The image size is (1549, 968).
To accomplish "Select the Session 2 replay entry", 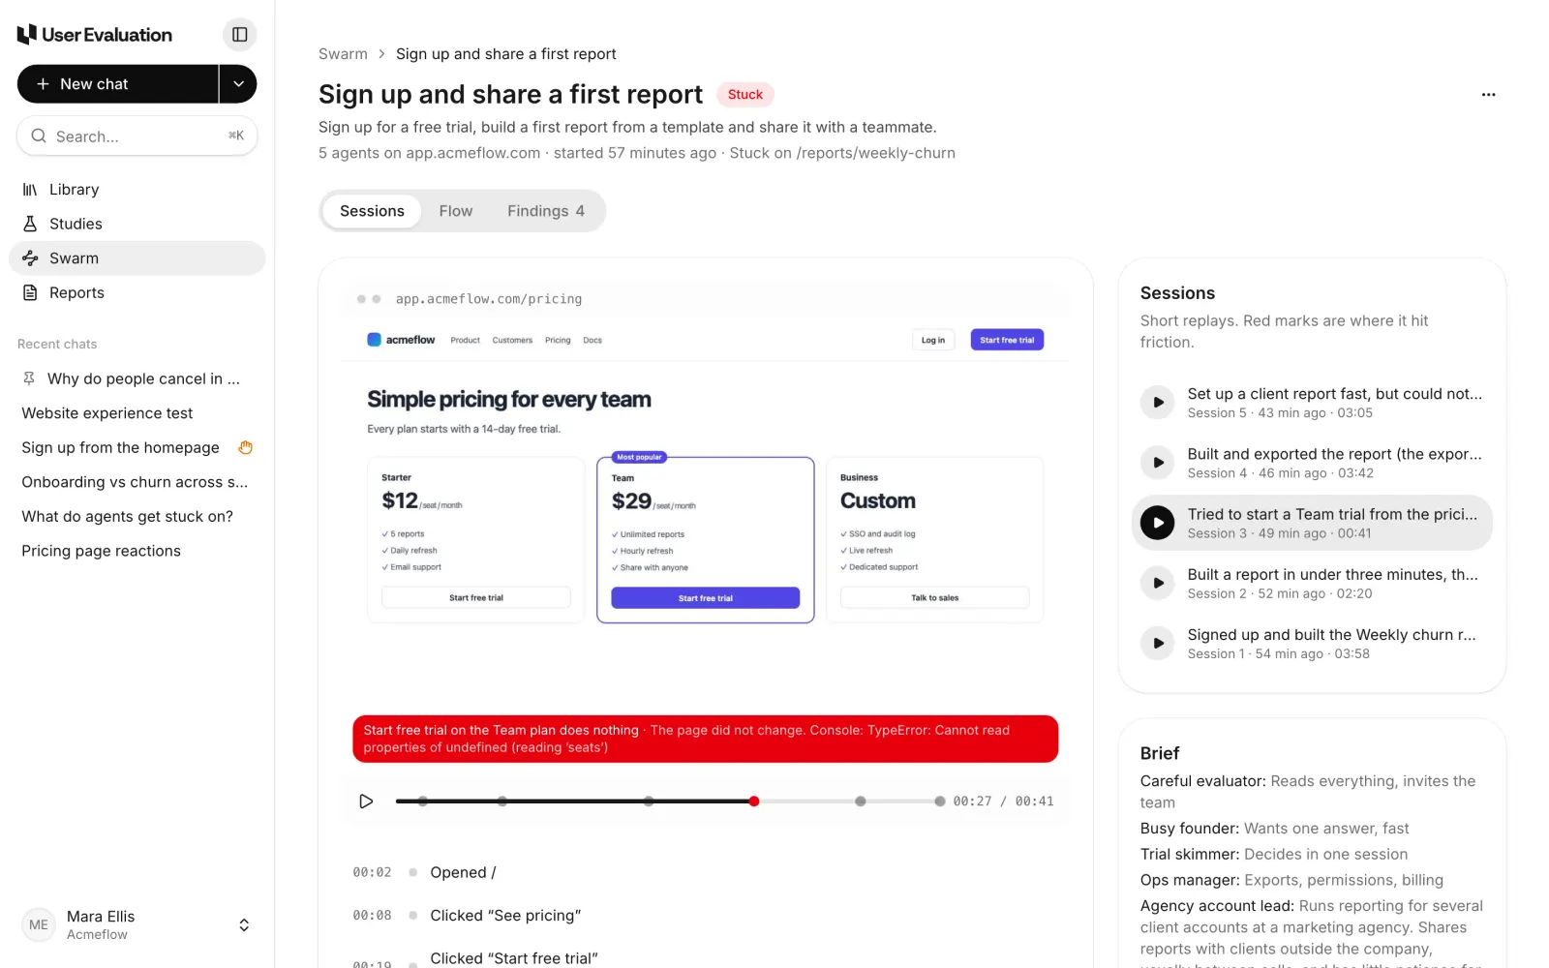I will (x=1312, y=584).
